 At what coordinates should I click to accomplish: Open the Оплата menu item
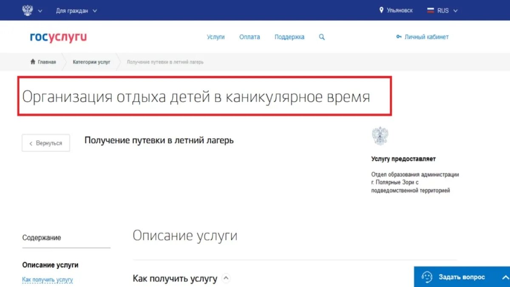(x=249, y=37)
